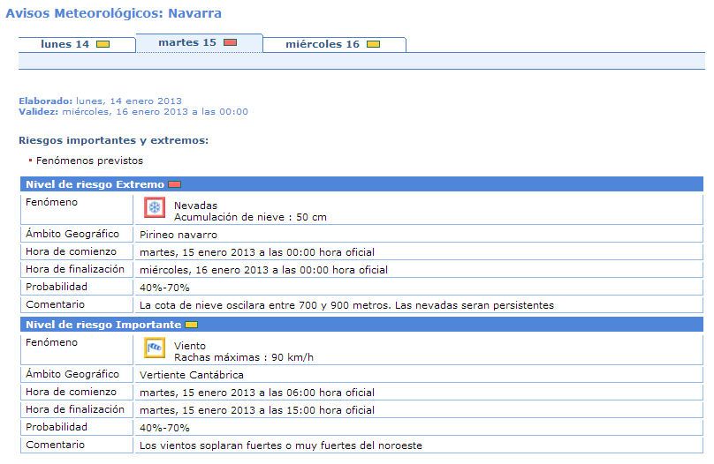
Task: Click red flag on martes 15 tab
Action: click(231, 42)
